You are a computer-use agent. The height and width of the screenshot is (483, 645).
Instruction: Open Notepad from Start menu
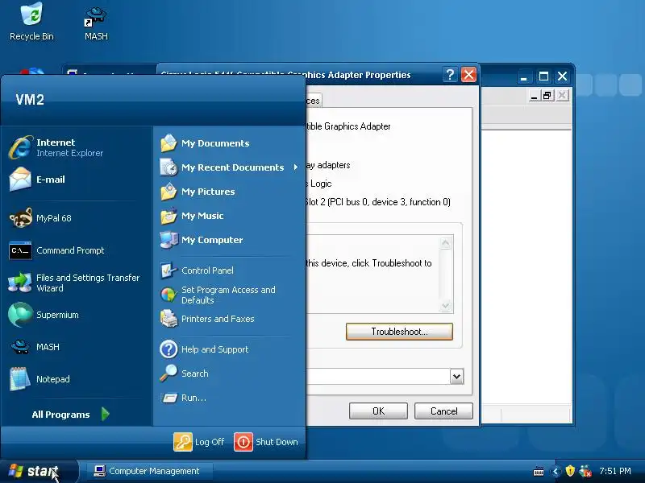pos(77,379)
